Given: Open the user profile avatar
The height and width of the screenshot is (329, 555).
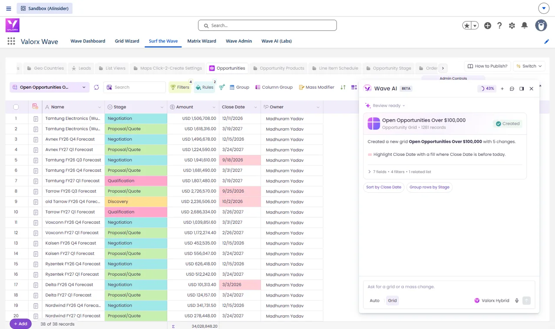Looking at the screenshot, I should 541,26.
